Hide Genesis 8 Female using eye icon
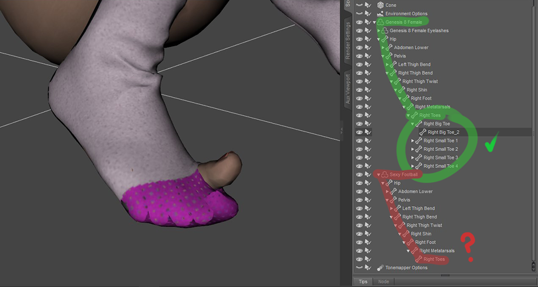 (359, 22)
